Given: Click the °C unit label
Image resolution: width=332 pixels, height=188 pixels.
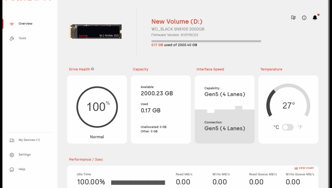Looking at the screenshot, I should 276,127.
